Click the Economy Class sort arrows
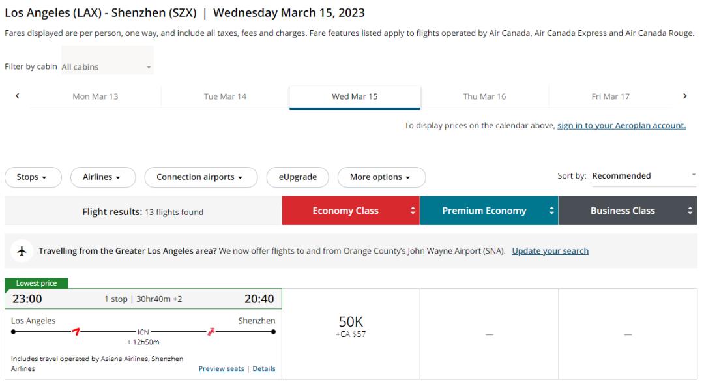Screen dimensions: 704x382 pyautogui.click(x=412, y=211)
